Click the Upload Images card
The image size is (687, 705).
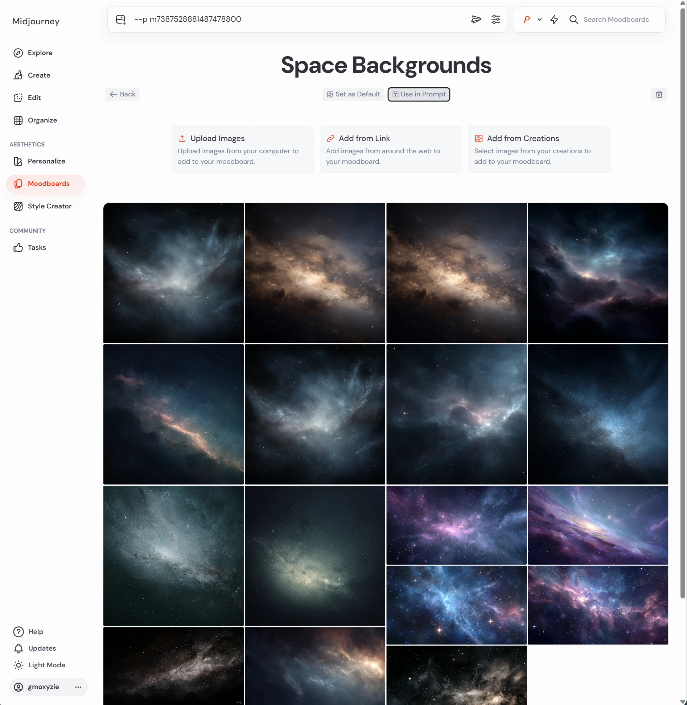point(243,149)
